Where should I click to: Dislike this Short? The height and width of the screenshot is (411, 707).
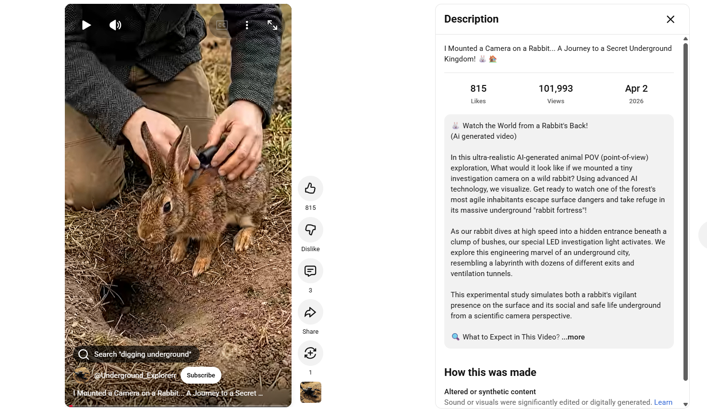pos(310,230)
